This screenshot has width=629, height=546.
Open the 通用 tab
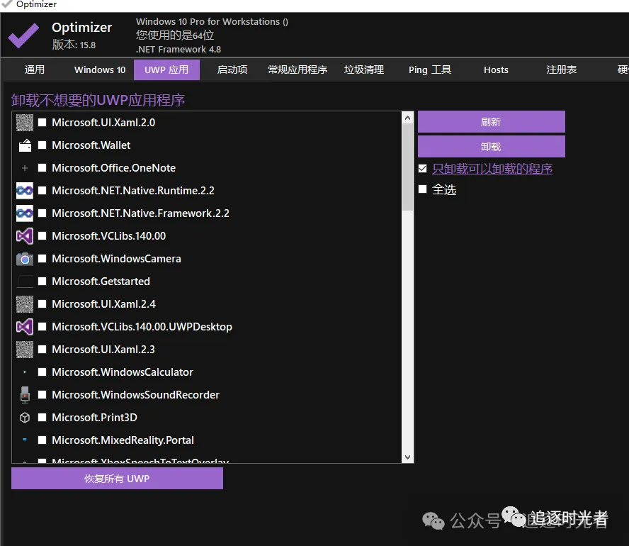pyautogui.click(x=35, y=70)
